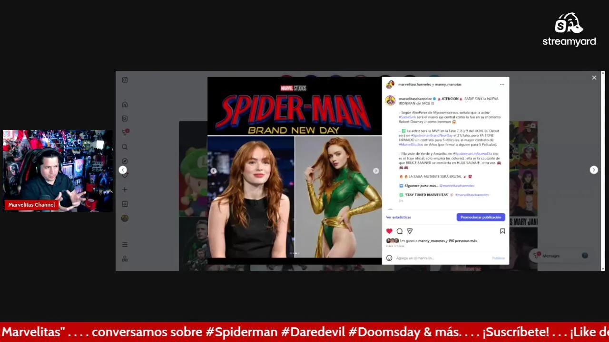Click the Publicar comment button

coord(498,258)
